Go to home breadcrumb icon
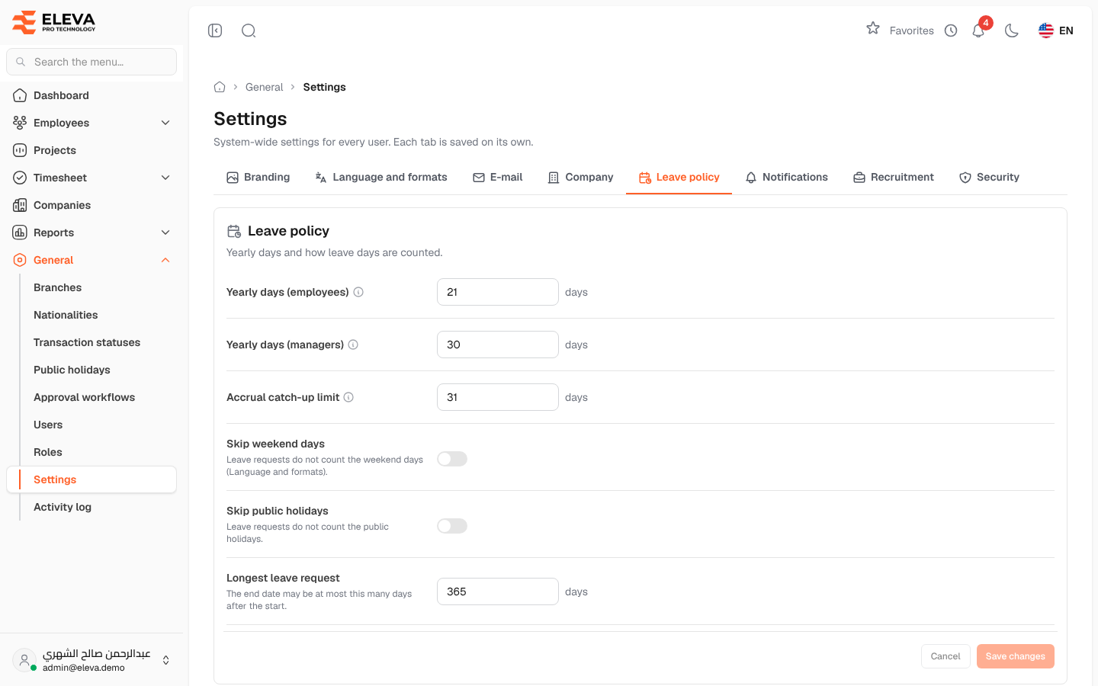1098x686 pixels. (x=220, y=87)
